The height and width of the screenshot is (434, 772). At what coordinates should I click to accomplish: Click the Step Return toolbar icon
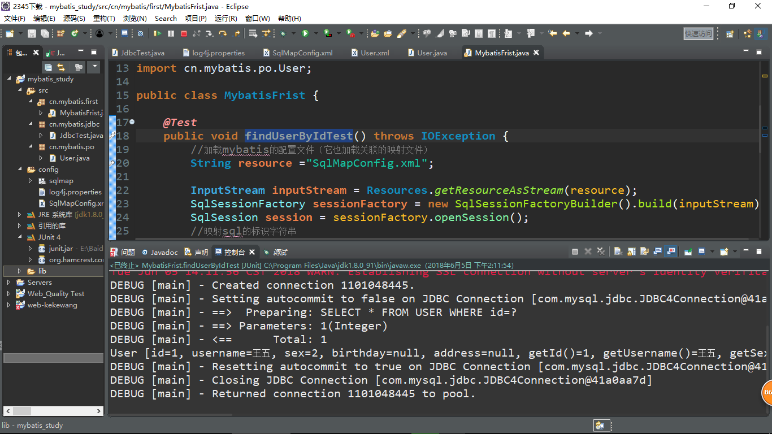tap(237, 33)
